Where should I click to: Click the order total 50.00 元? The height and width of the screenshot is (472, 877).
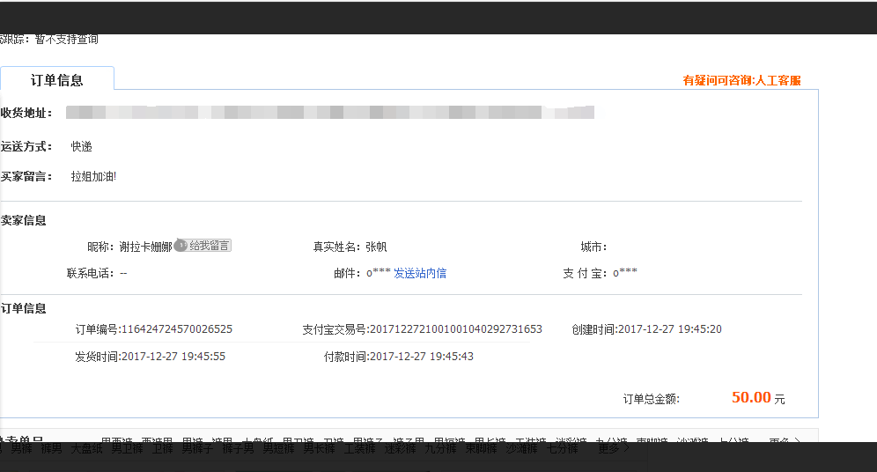tap(758, 398)
